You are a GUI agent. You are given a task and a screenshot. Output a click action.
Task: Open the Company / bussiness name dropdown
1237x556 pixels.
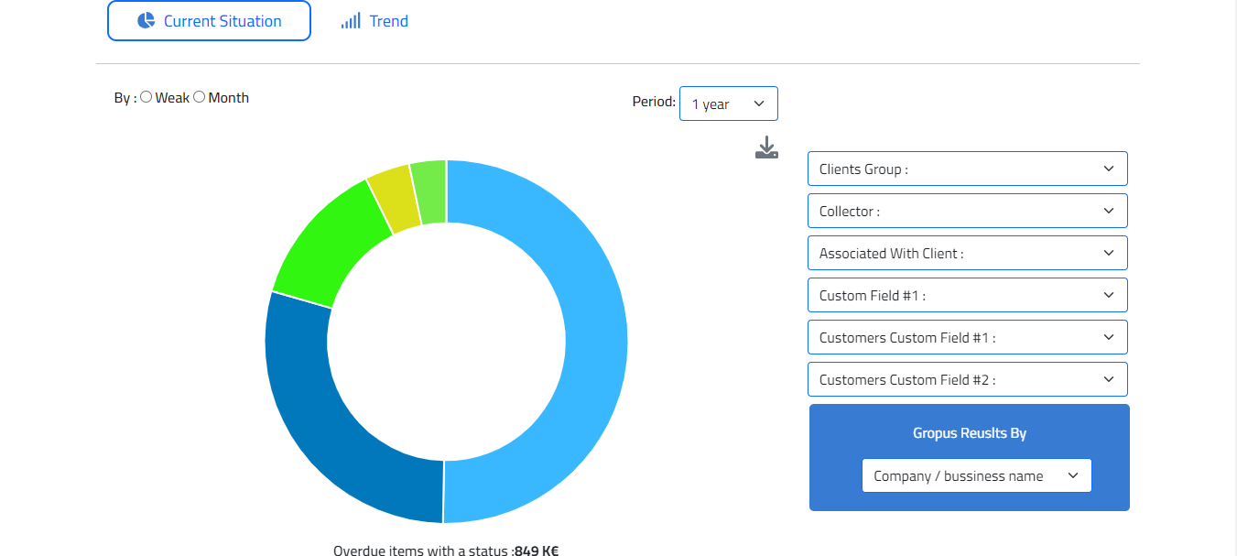pos(976,475)
